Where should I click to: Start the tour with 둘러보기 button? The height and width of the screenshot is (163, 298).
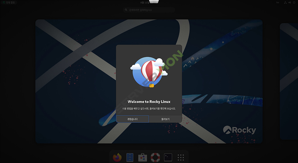(x=166, y=119)
